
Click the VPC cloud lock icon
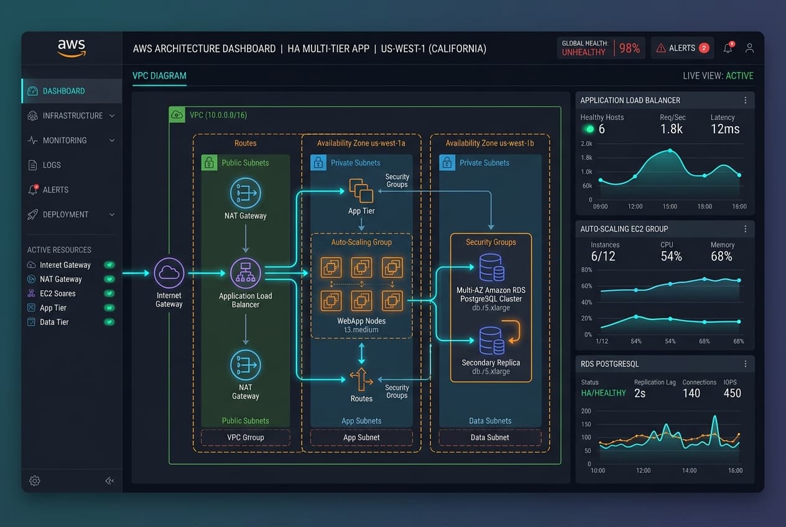(x=177, y=114)
